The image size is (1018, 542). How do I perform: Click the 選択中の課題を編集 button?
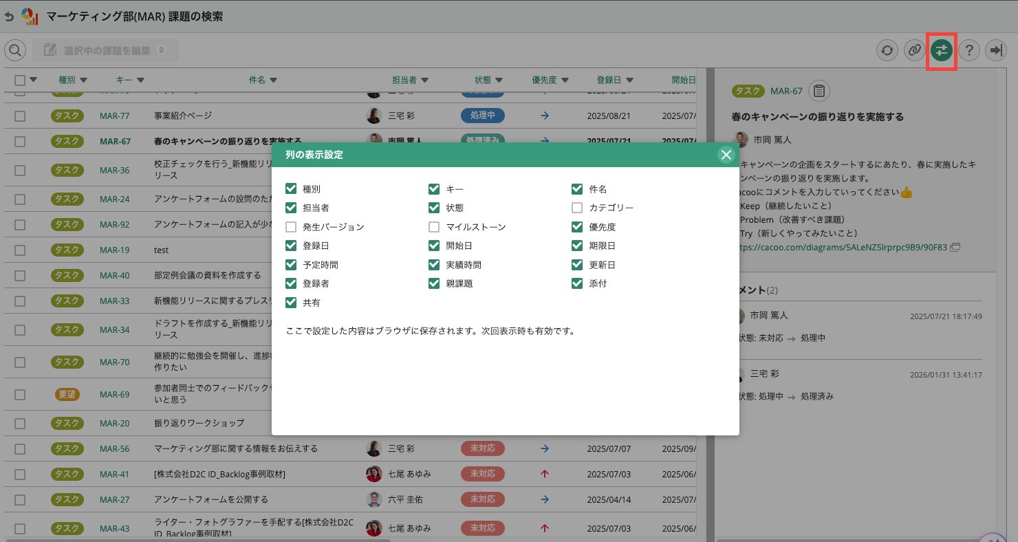click(x=105, y=50)
